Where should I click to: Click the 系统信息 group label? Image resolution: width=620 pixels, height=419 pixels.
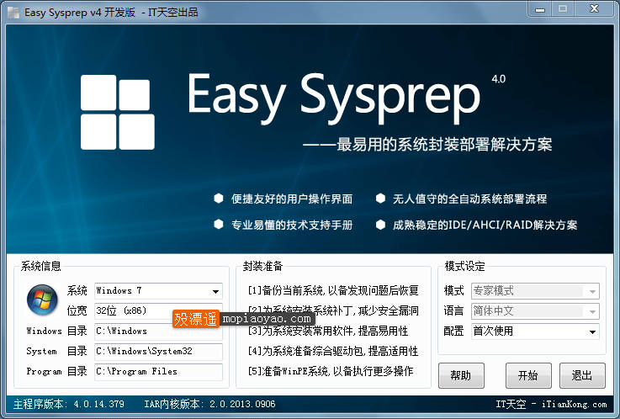pyautogui.click(x=40, y=266)
